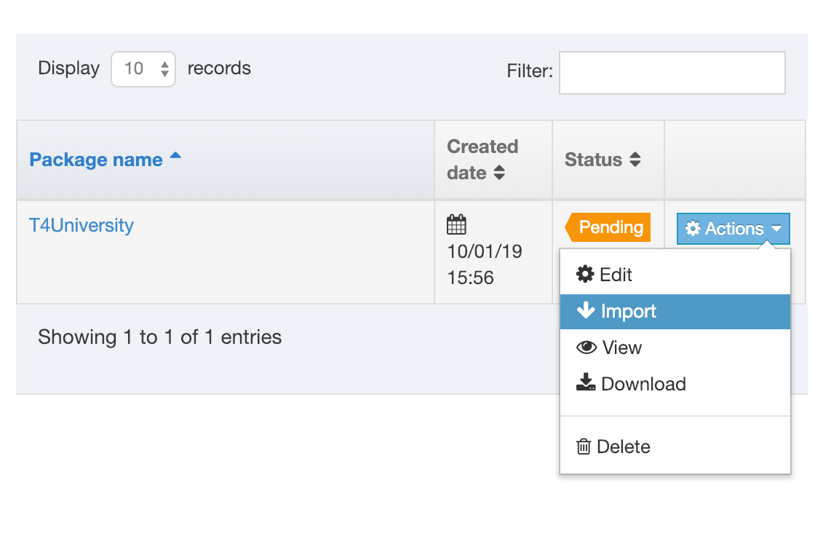Open the Display records count dropdown
This screenshot has height=534, width=823.
(x=143, y=69)
